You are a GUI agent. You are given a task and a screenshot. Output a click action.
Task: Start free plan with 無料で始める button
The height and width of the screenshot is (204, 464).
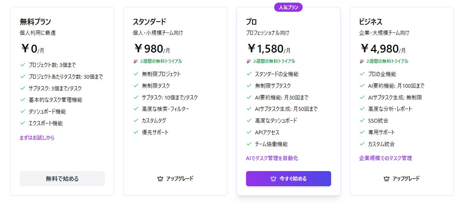[62, 179]
